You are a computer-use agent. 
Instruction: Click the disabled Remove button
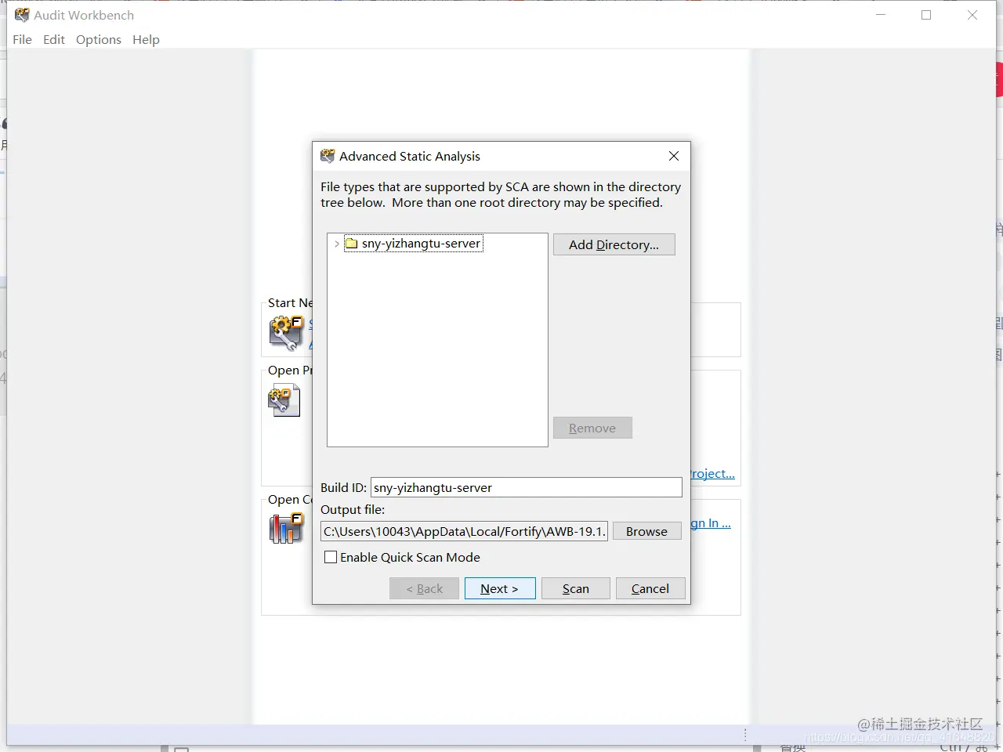click(x=592, y=428)
